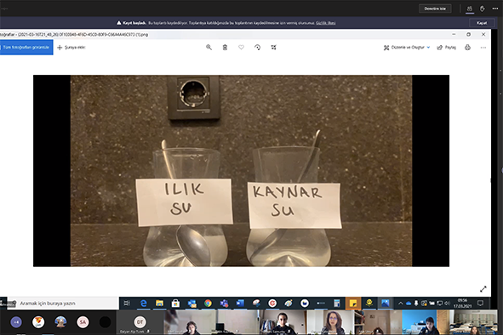Open the Paylaş share option
The width and height of the screenshot is (503, 335).
tap(447, 48)
